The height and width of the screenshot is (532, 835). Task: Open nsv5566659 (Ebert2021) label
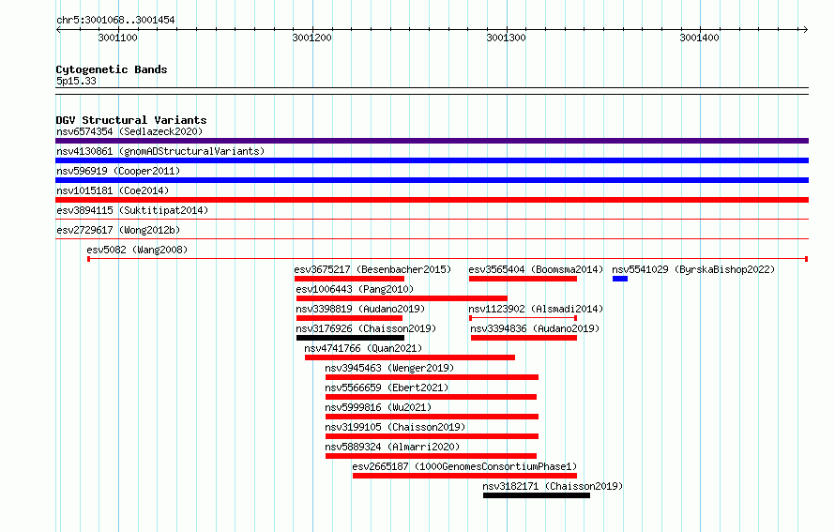tap(387, 388)
